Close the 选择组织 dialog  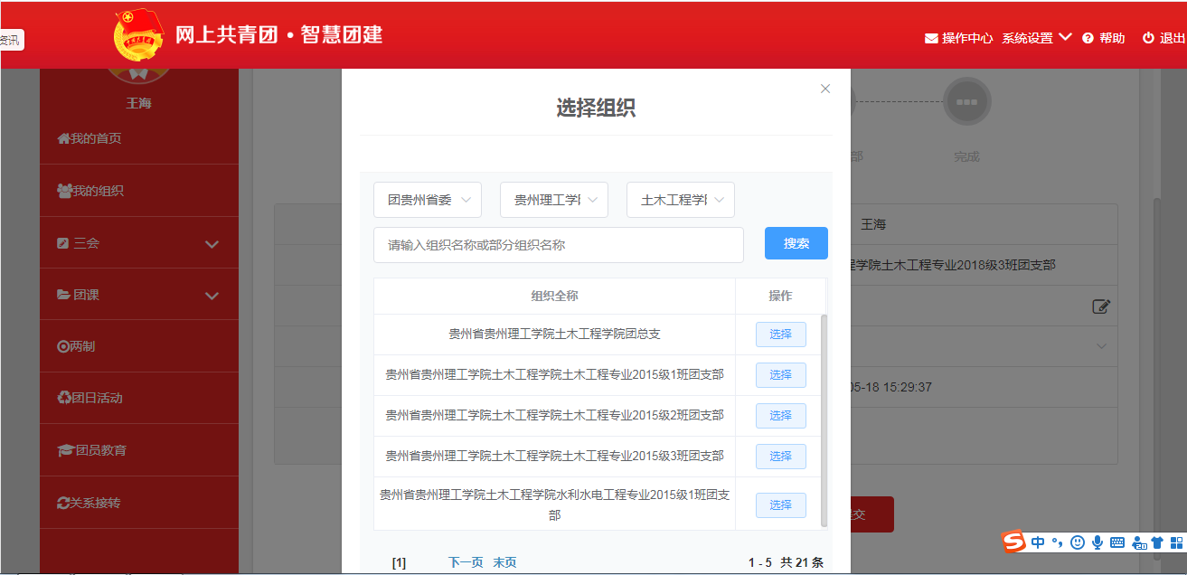click(824, 89)
